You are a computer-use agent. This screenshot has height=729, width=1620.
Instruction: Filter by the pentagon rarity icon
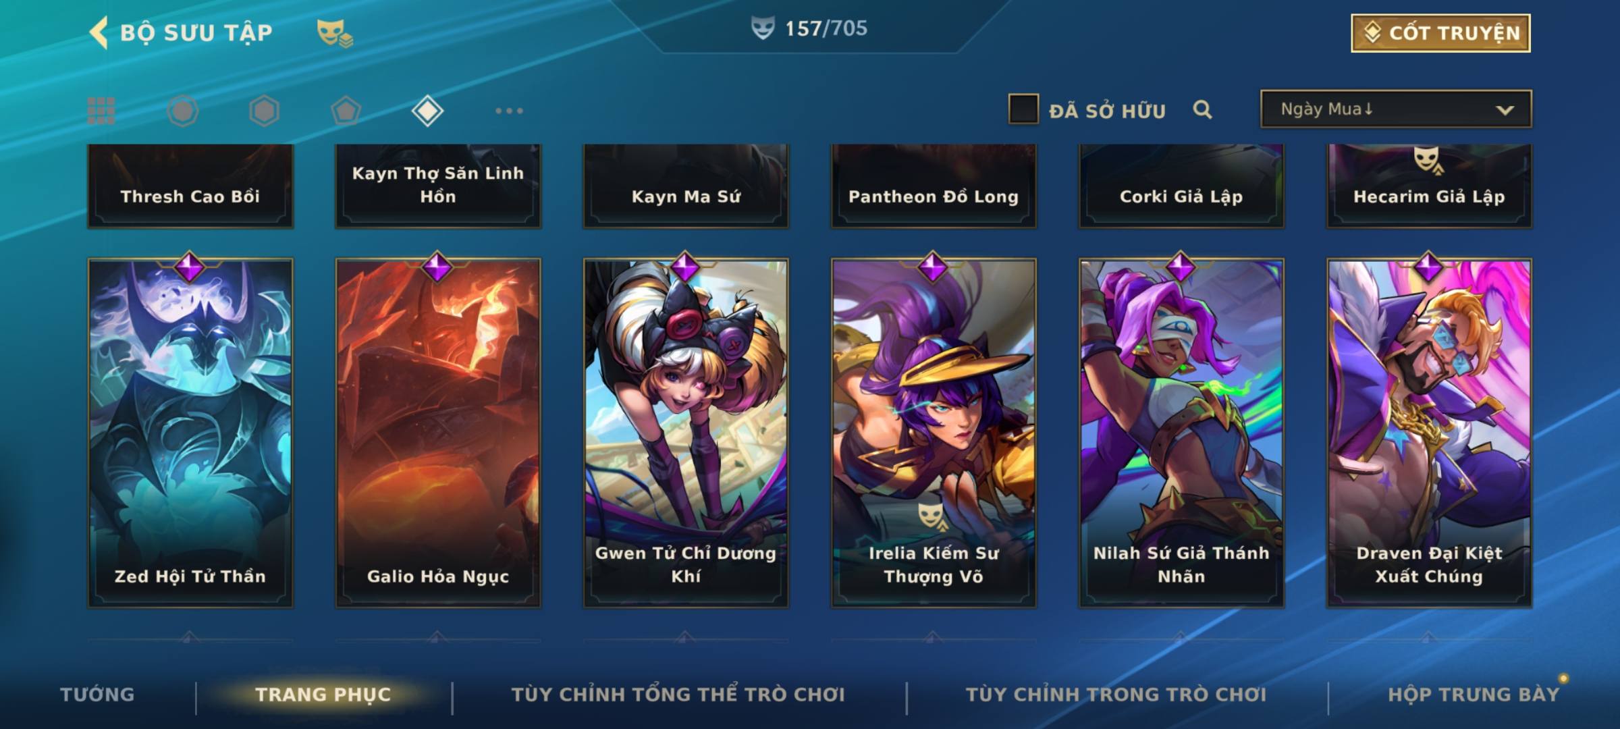[346, 111]
